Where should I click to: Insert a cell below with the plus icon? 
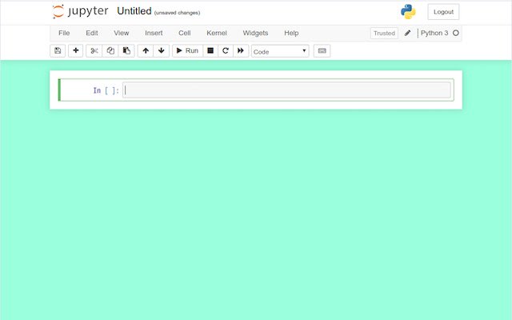coord(75,50)
